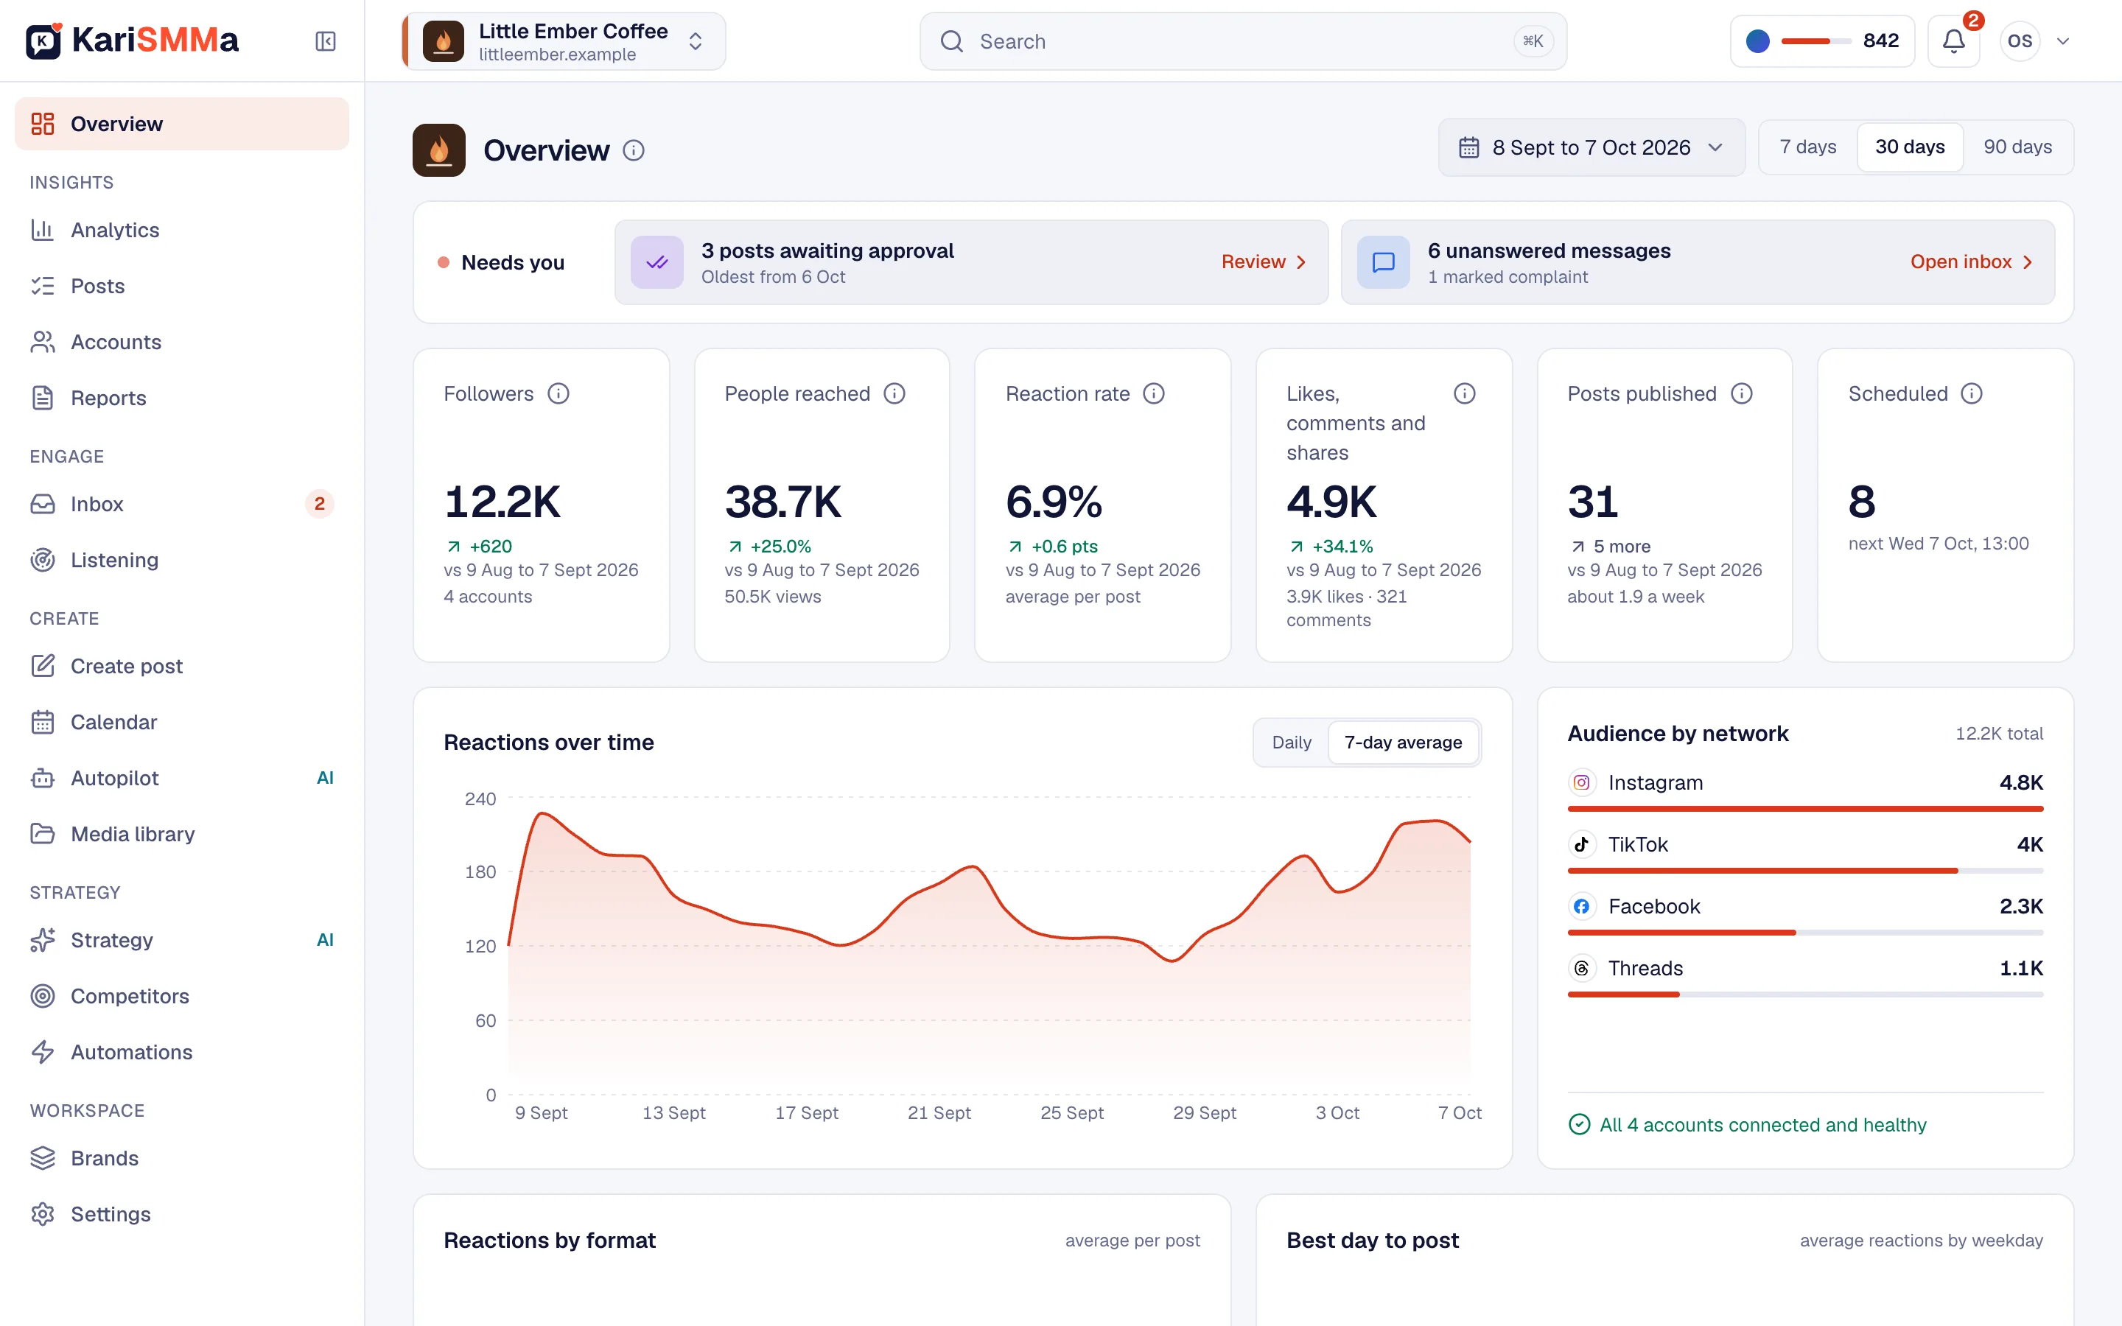This screenshot has width=2122, height=1326.
Task: Go to Inbox in the sidebar
Action: point(181,505)
